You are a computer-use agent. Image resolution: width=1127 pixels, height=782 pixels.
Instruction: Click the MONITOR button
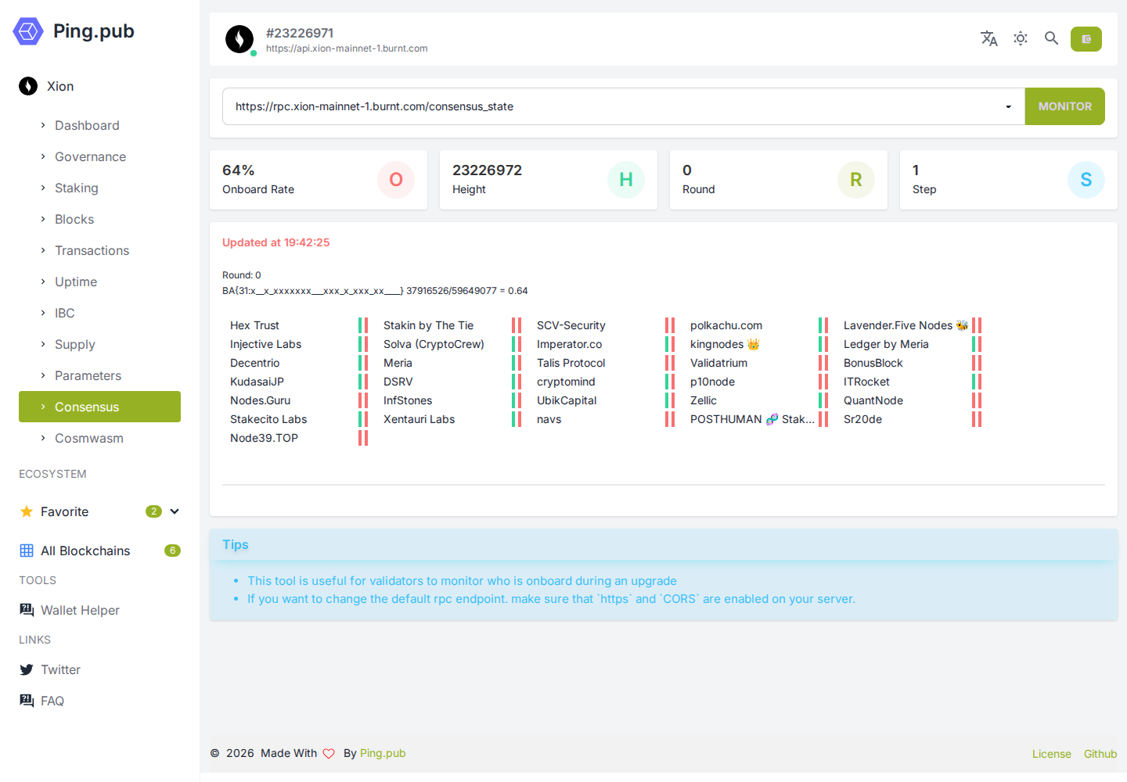[1064, 106]
